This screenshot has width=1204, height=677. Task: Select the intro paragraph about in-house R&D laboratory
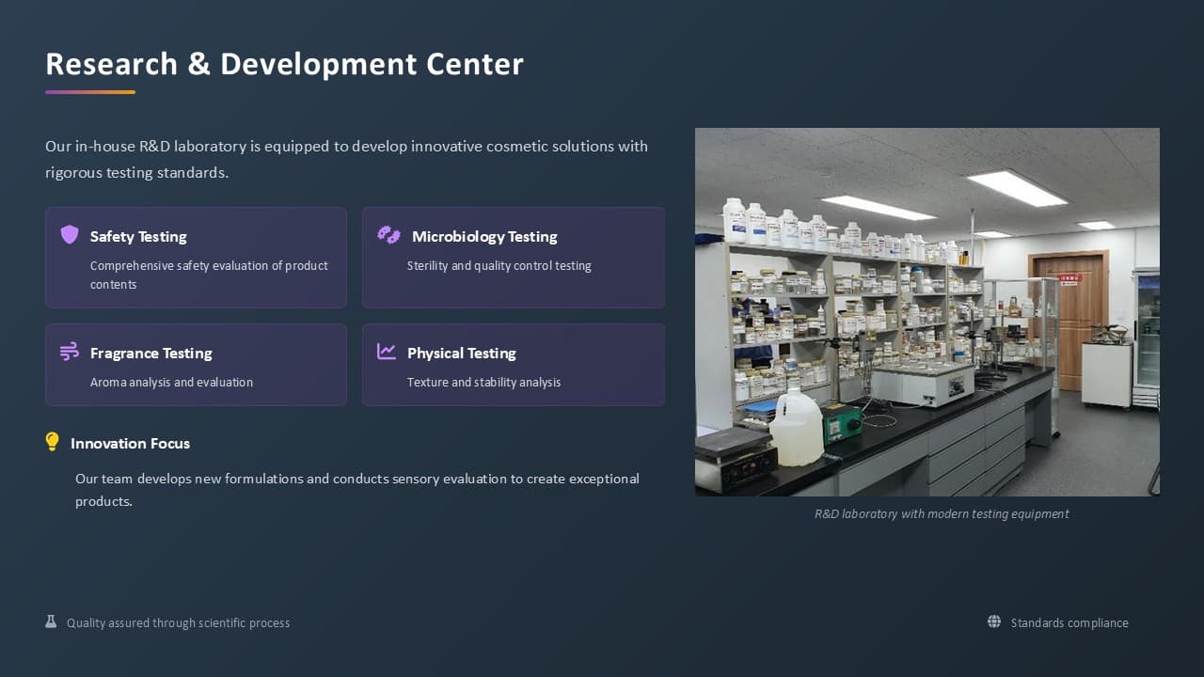(x=346, y=159)
